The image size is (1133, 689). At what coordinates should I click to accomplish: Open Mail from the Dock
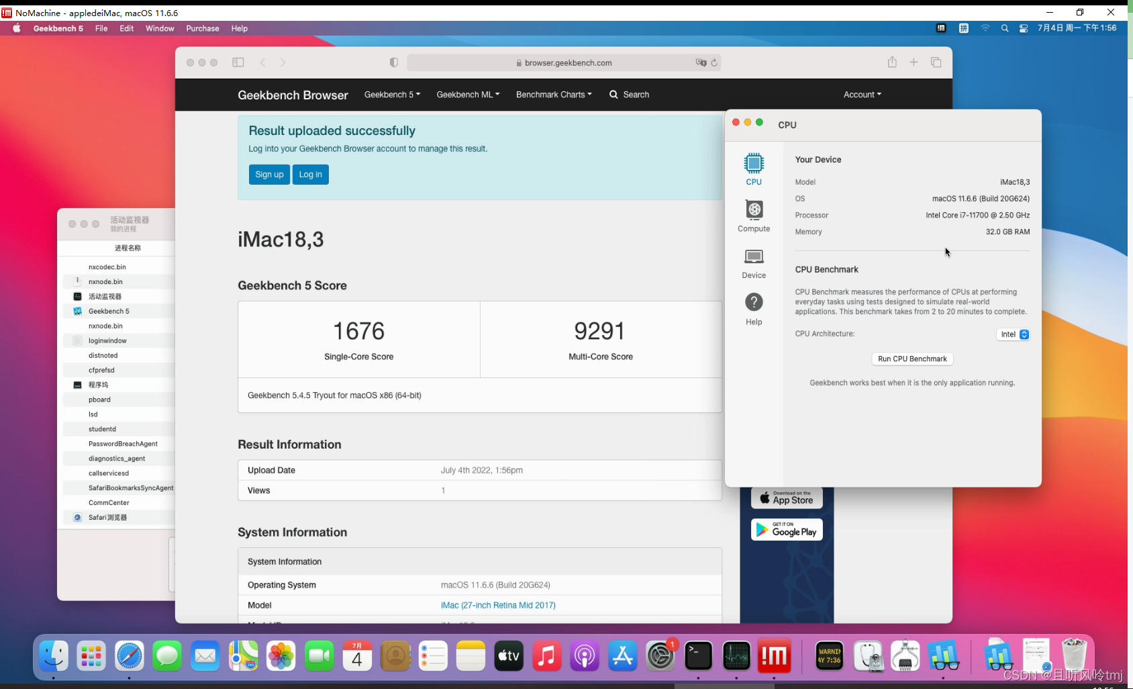(x=205, y=656)
